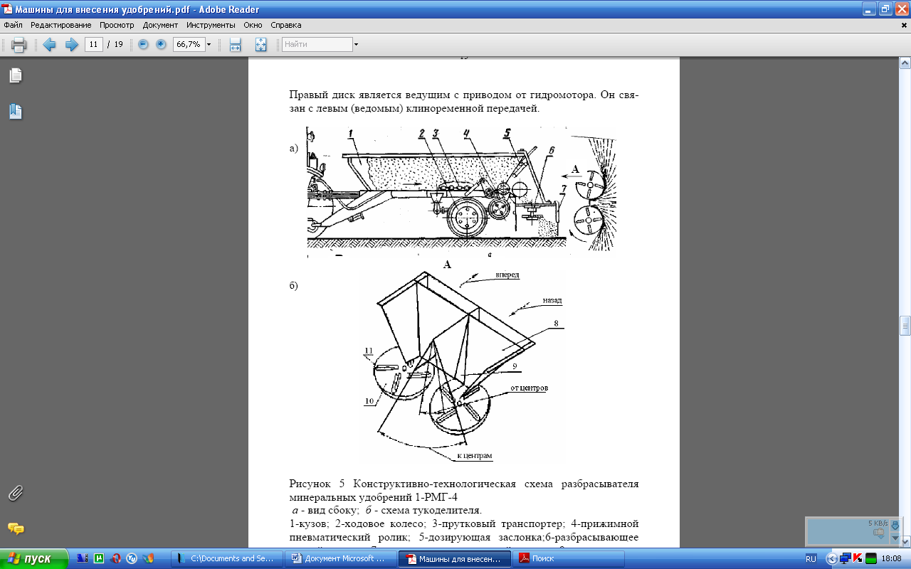This screenshot has height=569, width=911.
Task: Click the RU language indicator
Action: (811, 559)
